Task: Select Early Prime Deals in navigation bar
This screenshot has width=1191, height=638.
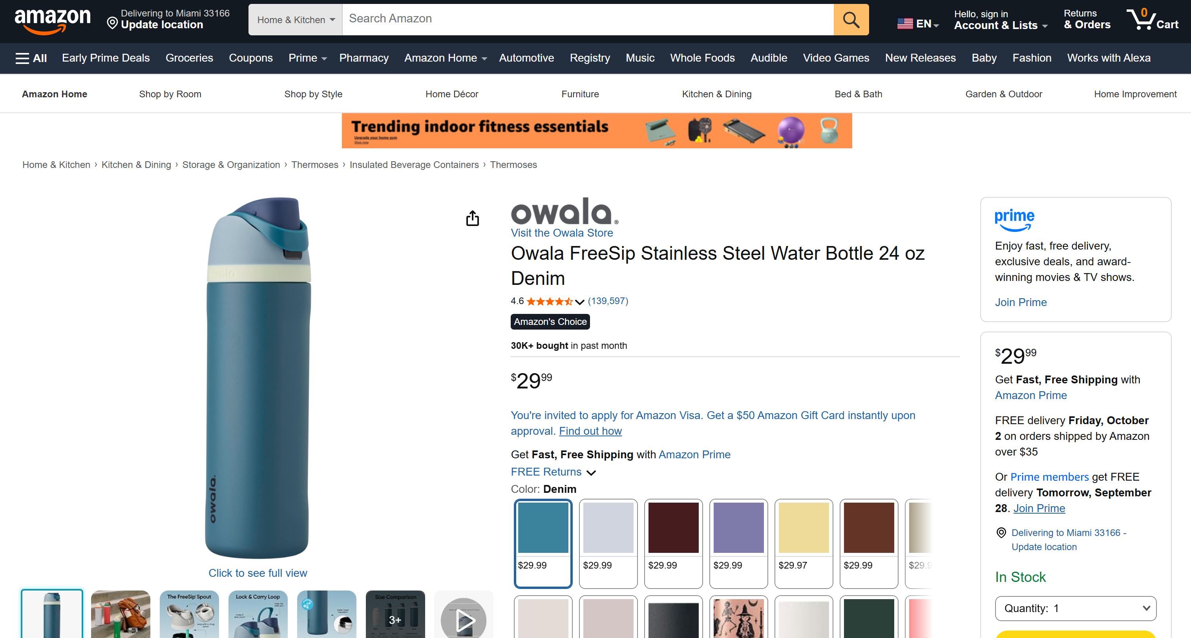Action: tap(106, 58)
